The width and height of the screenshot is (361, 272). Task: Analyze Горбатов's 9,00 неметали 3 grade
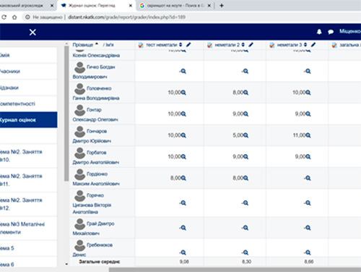(308, 157)
